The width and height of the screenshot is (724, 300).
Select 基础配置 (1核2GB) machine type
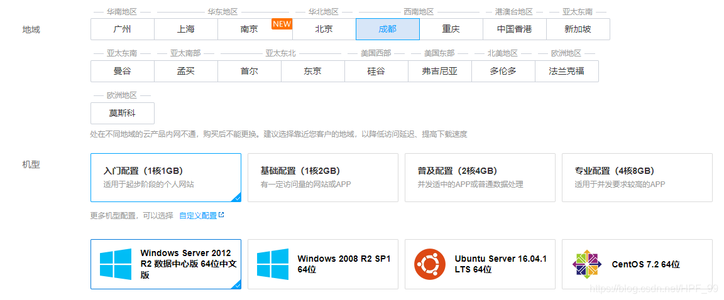323,178
